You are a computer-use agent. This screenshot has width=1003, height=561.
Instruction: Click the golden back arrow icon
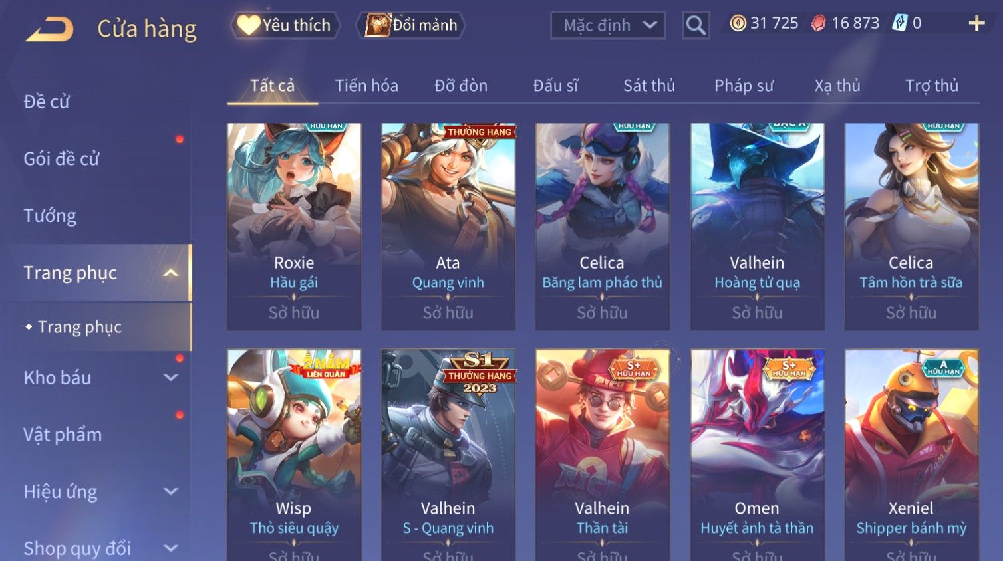coord(50,29)
